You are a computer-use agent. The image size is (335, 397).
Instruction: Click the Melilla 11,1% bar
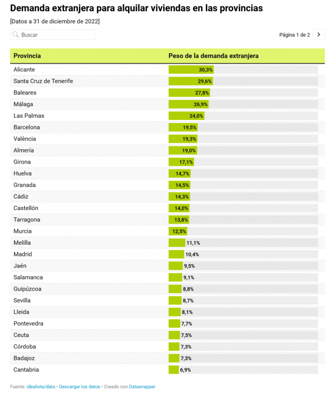pos(177,243)
